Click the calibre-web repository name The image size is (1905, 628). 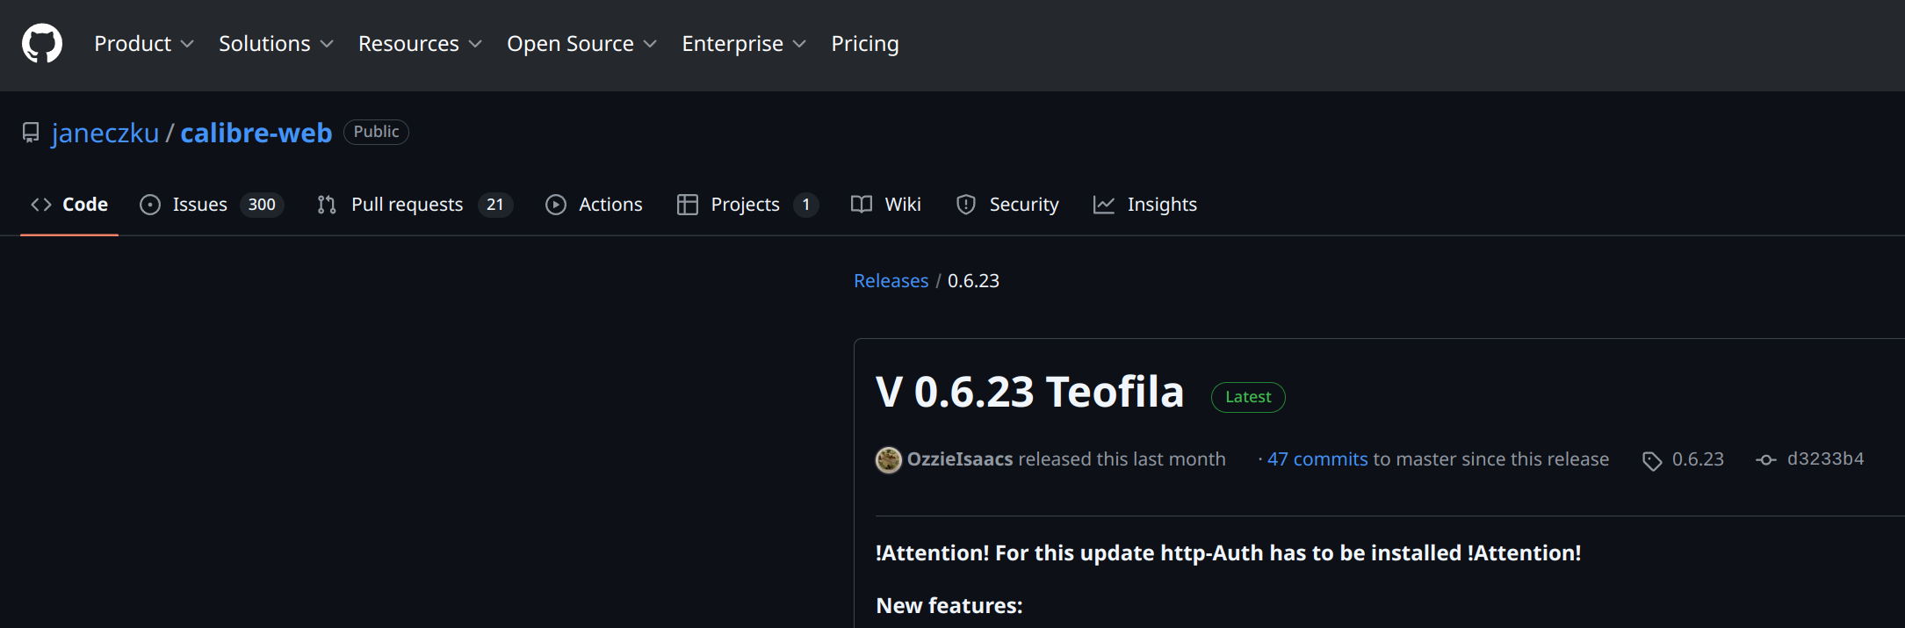click(x=256, y=133)
